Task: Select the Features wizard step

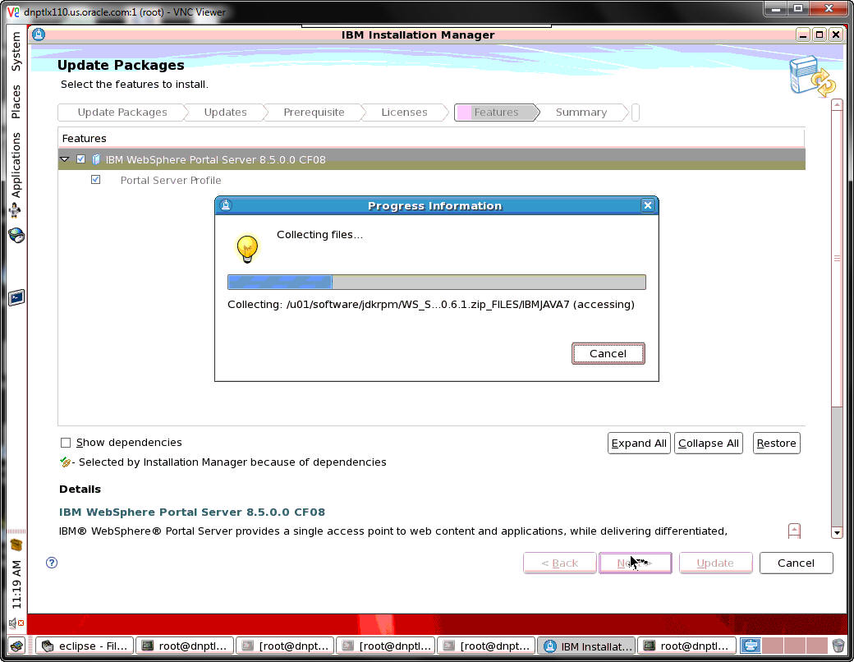Action: click(496, 113)
